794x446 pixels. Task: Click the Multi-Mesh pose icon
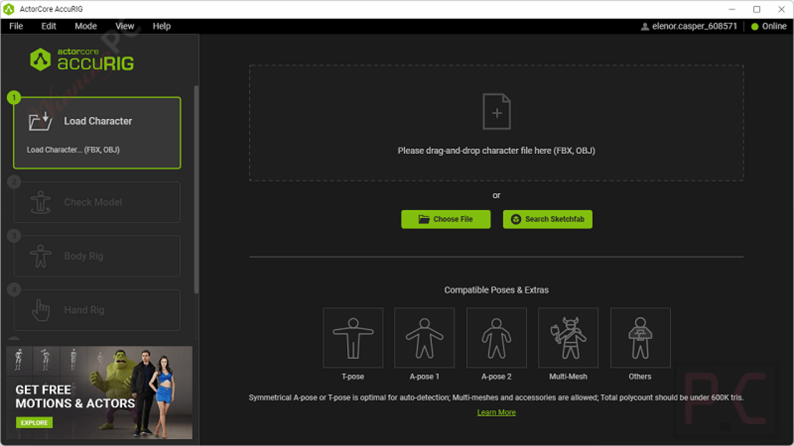click(568, 337)
